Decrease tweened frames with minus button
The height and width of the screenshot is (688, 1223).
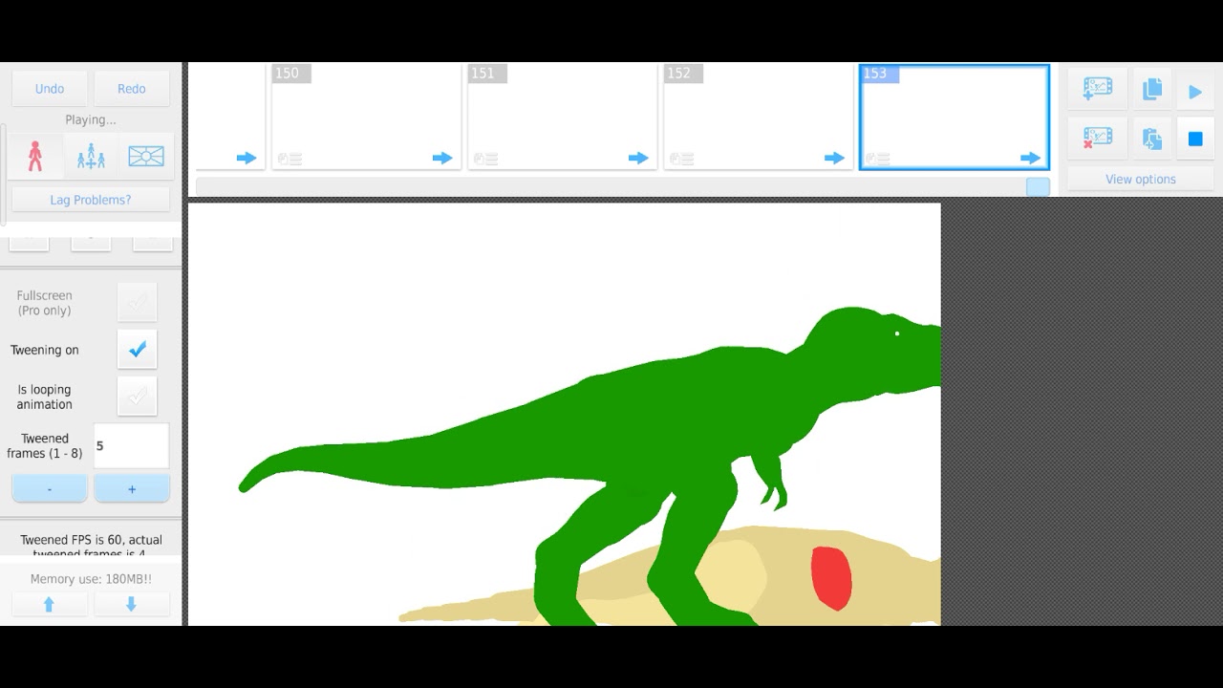click(50, 488)
